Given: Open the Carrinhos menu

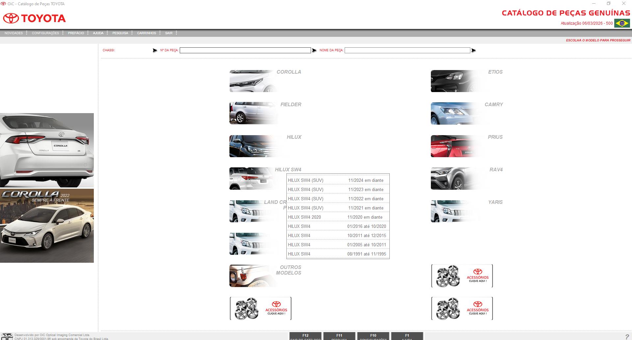Looking at the screenshot, I should [x=147, y=33].
